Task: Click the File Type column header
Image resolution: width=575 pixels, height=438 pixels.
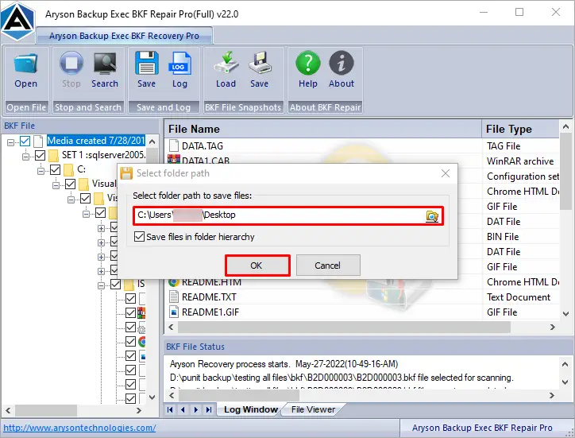Action: tap(521, 130)
